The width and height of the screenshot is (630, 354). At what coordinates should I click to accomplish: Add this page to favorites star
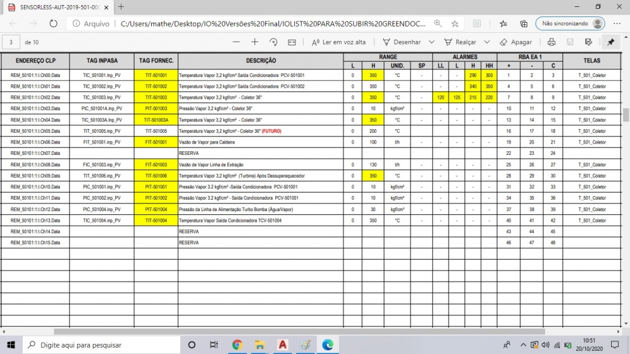pos(455,23)
